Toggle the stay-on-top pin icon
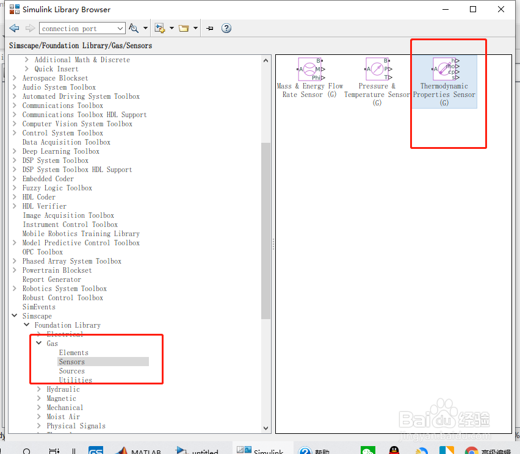The image size is (520, 454). click(x=210, y=28)
